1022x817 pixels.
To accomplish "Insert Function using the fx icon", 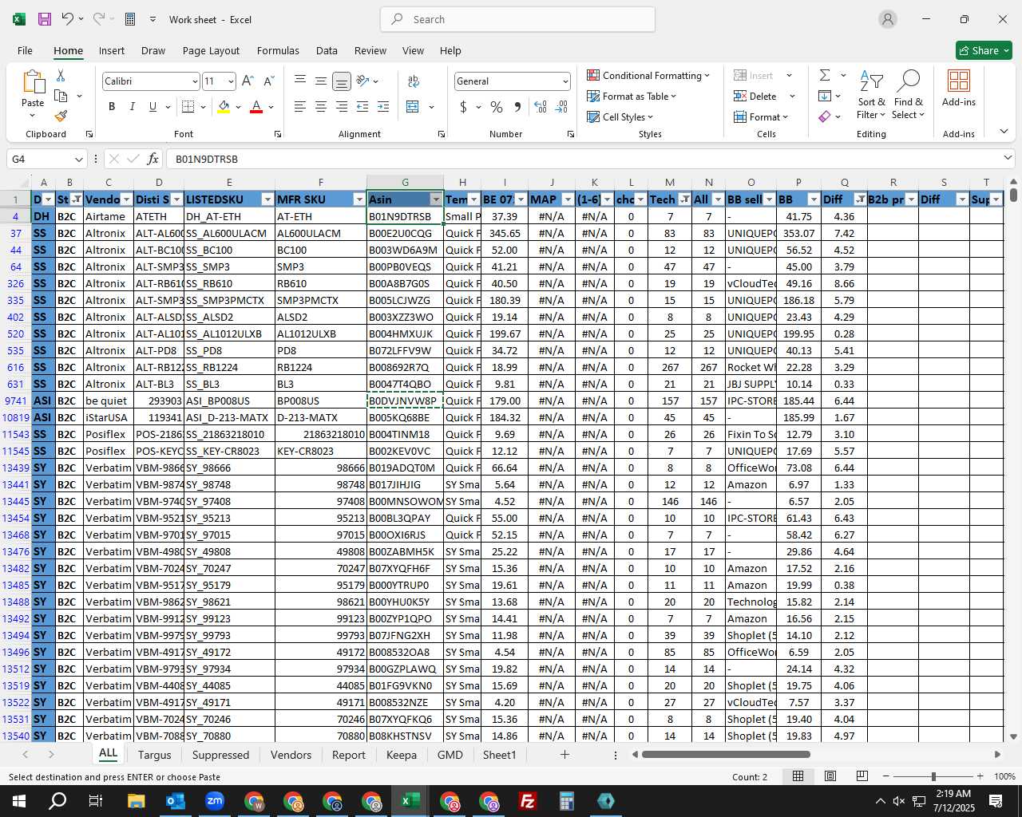I will pyautogui.click(x=153, y=159).
